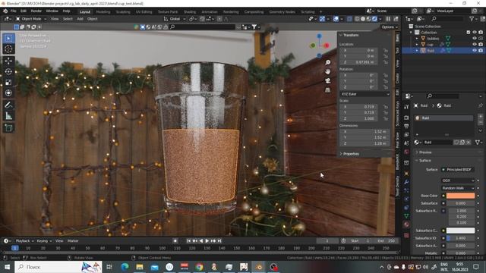486x273 pixels.
Task: Toggle visibility eye for fluid object
Action: coord(475,51)
